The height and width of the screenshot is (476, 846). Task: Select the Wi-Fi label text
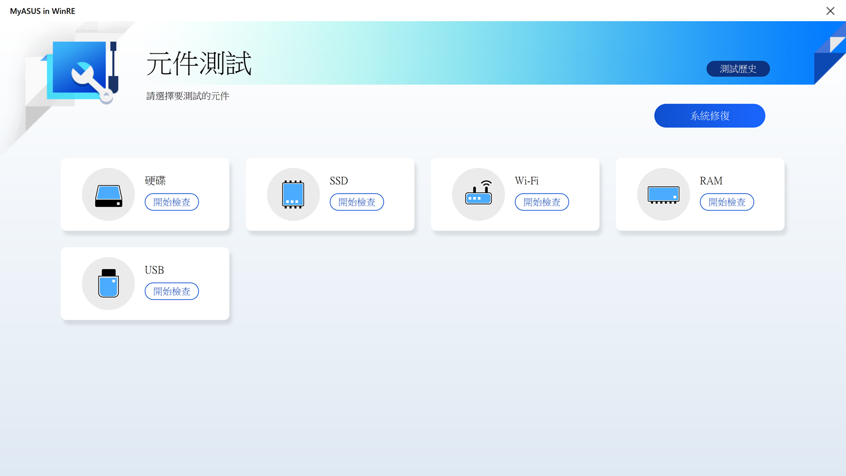click(527, 181)
